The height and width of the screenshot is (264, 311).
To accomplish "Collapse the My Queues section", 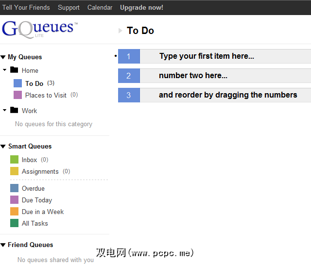I will click(x=3, y=57).
